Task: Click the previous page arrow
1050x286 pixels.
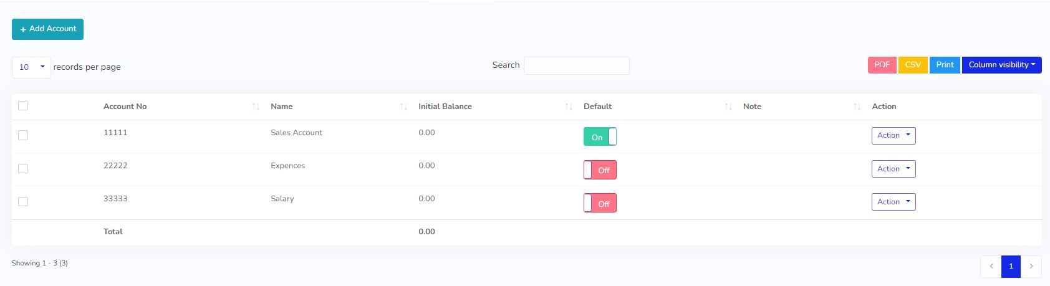Action: 991,266
